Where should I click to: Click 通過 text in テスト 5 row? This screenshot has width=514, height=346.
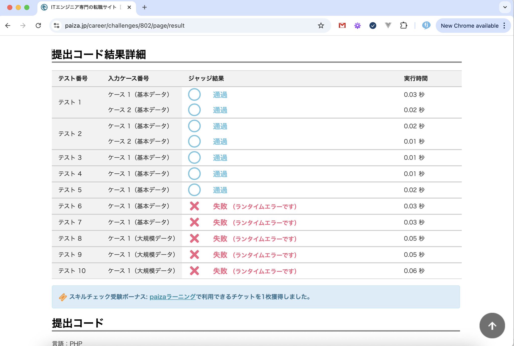(220, 190)
